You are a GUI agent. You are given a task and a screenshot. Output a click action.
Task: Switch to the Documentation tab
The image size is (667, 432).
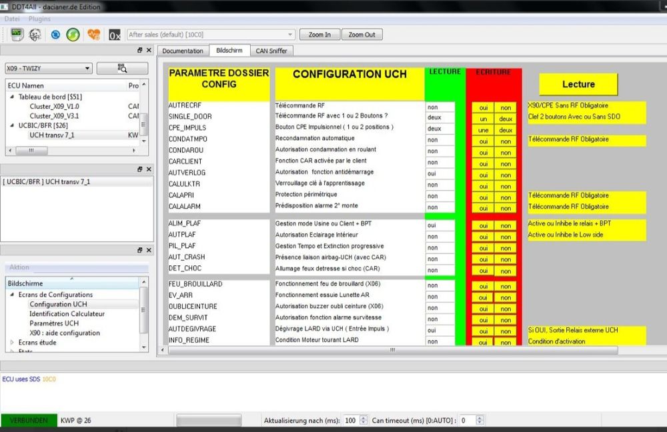tap(183, 51)
